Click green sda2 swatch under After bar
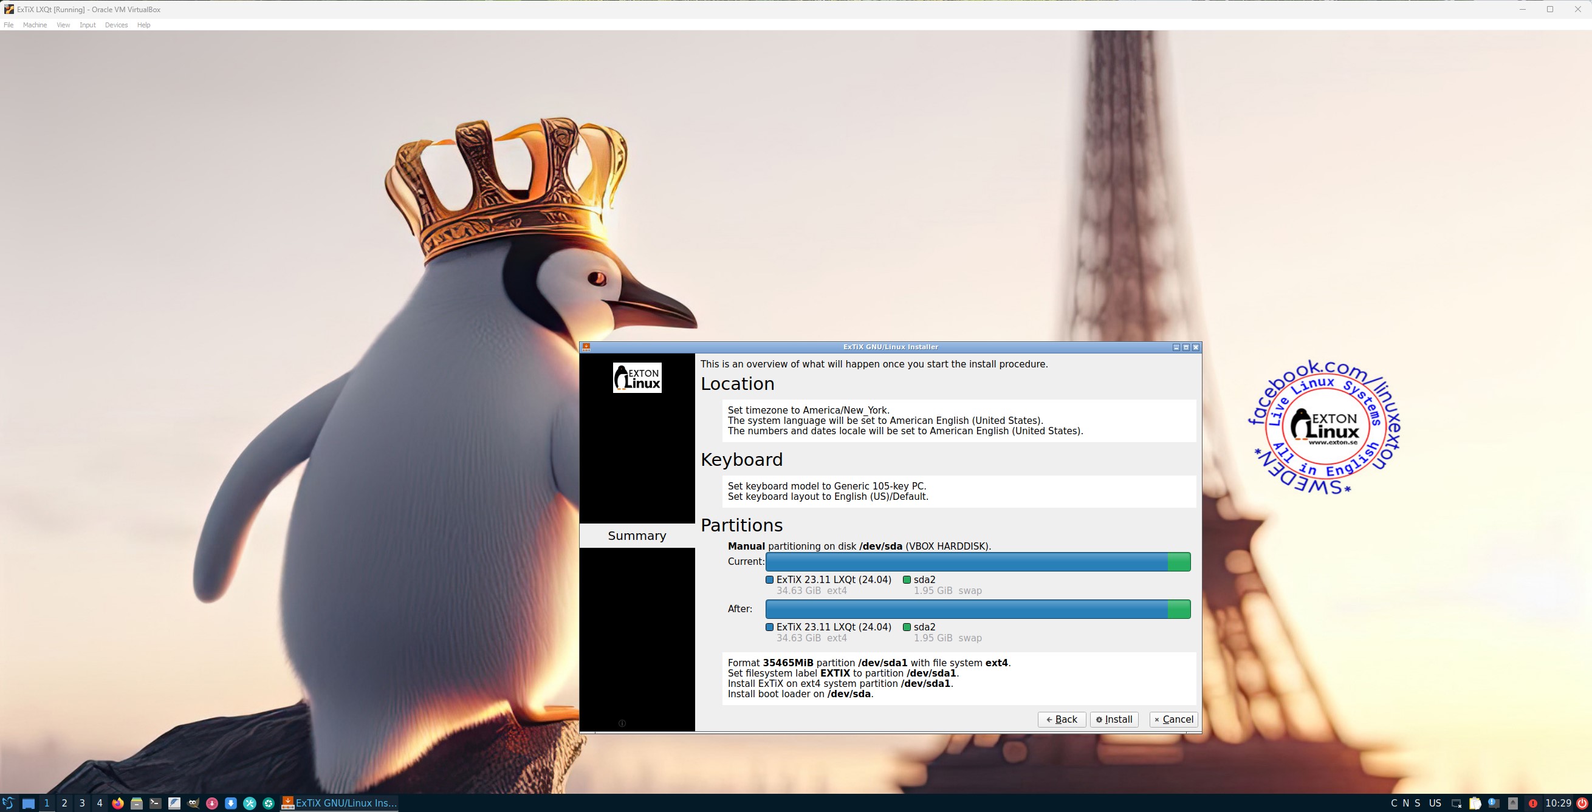Image resolution: width=1592 pixels, height=812 pixels. tap(907, 627)
